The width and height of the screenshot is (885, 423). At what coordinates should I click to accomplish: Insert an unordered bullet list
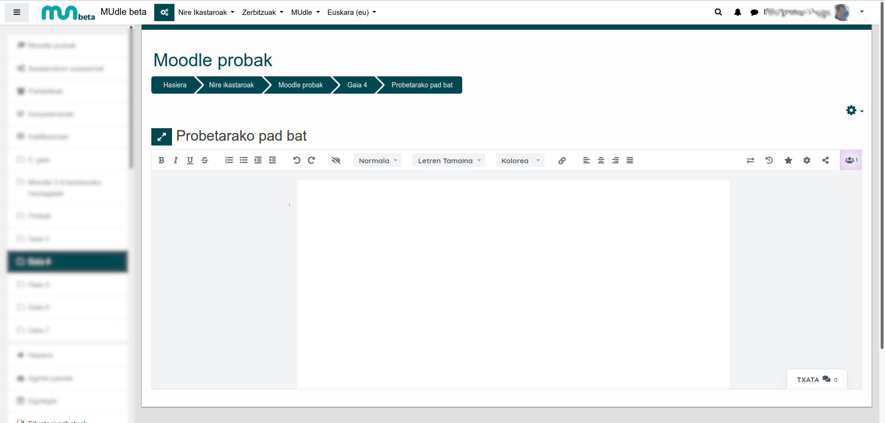[244, 160]
